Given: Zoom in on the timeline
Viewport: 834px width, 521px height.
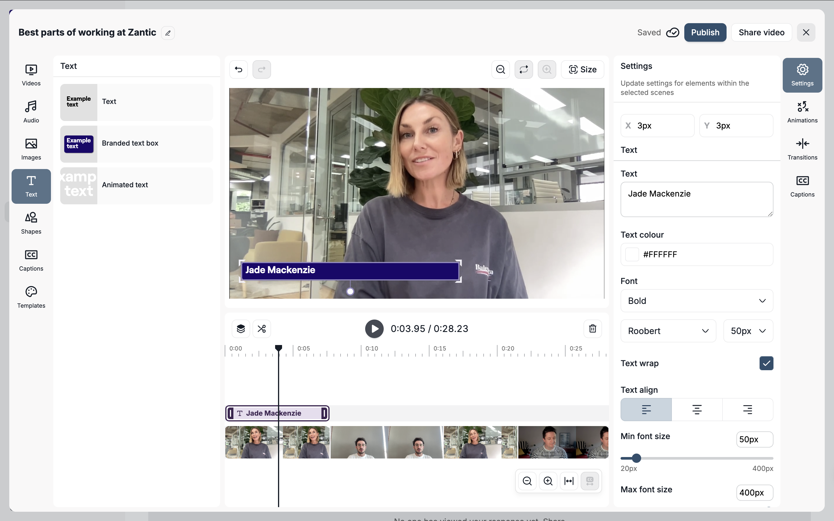Looking at the screenshot, I should [548, 481].
